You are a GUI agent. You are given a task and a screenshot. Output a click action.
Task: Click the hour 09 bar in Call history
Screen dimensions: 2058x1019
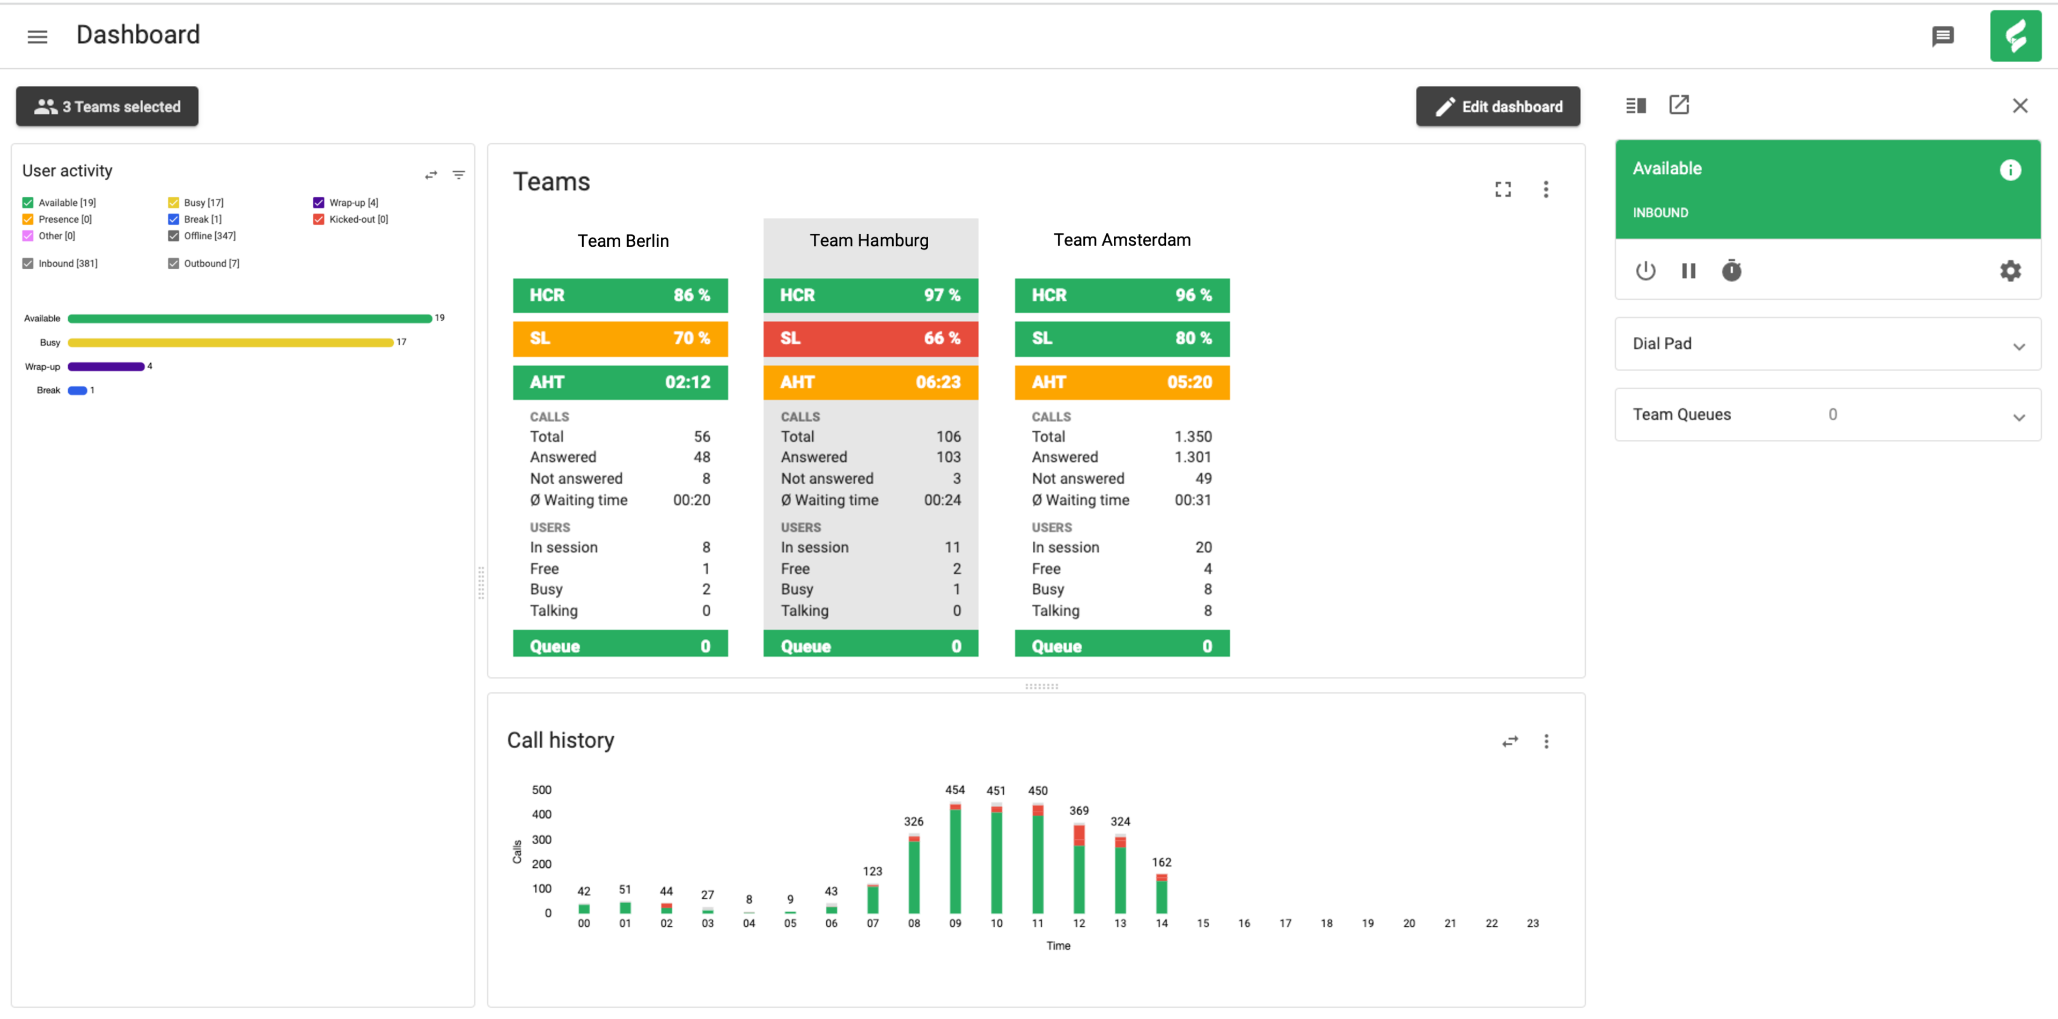pyautogui.click(x=955, y=859)
